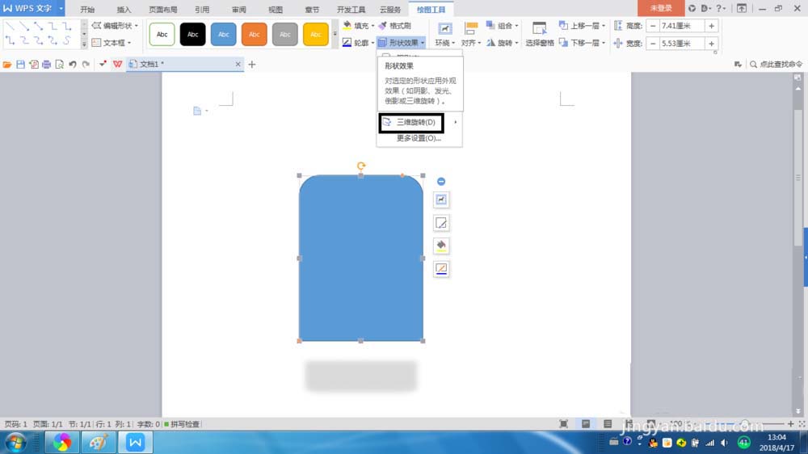Screen dimensions: 808x454
Task: Switch to the 开发工具 ribbon tab
Action: [351, 10]
